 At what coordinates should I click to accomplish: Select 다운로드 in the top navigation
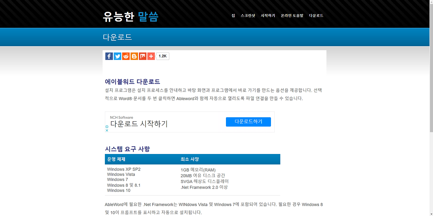pyautogui.click(x=316, y=16)
